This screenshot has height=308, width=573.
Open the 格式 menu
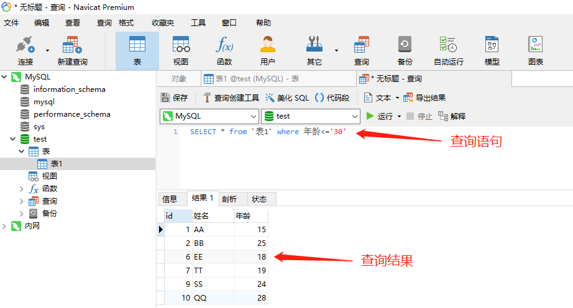[126, 22]
